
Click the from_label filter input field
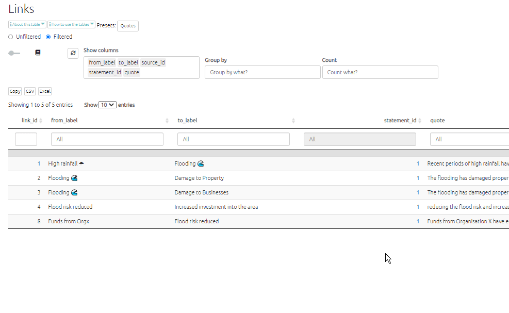(x=107, y=139)
